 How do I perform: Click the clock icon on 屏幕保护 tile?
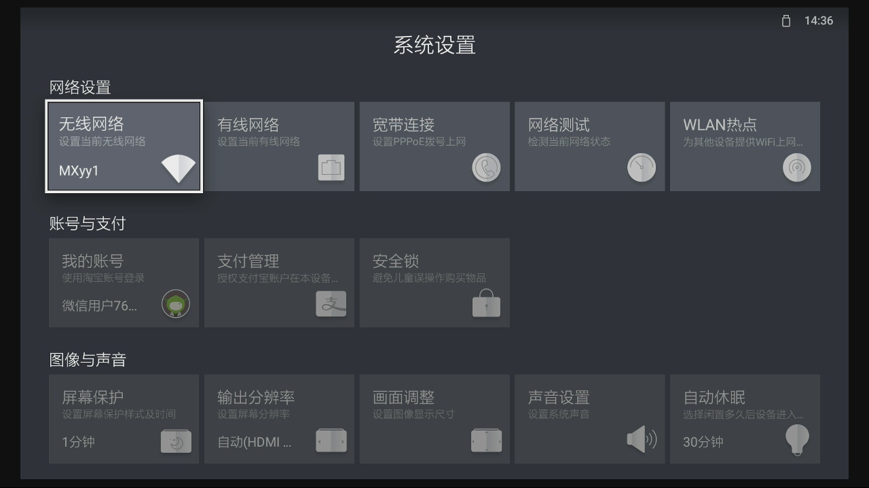(x=177, y=440)
